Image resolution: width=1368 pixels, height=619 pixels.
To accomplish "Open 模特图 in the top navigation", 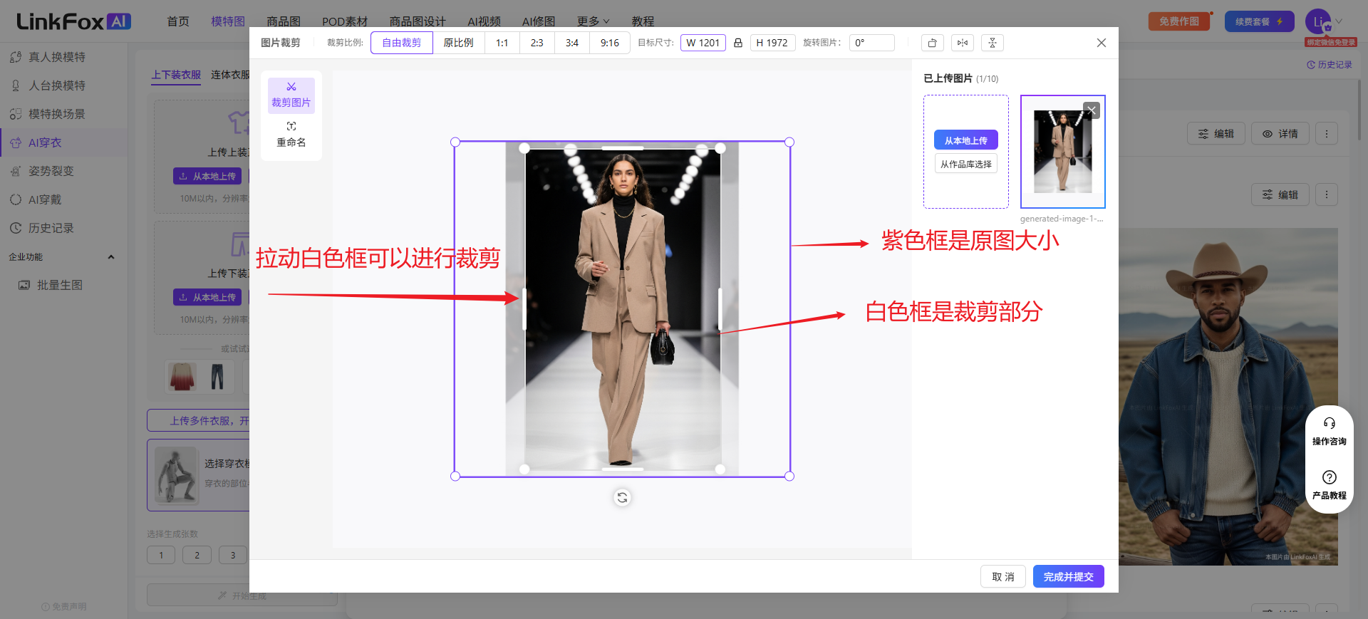I will pyautogui.click(x=228, y=21).
